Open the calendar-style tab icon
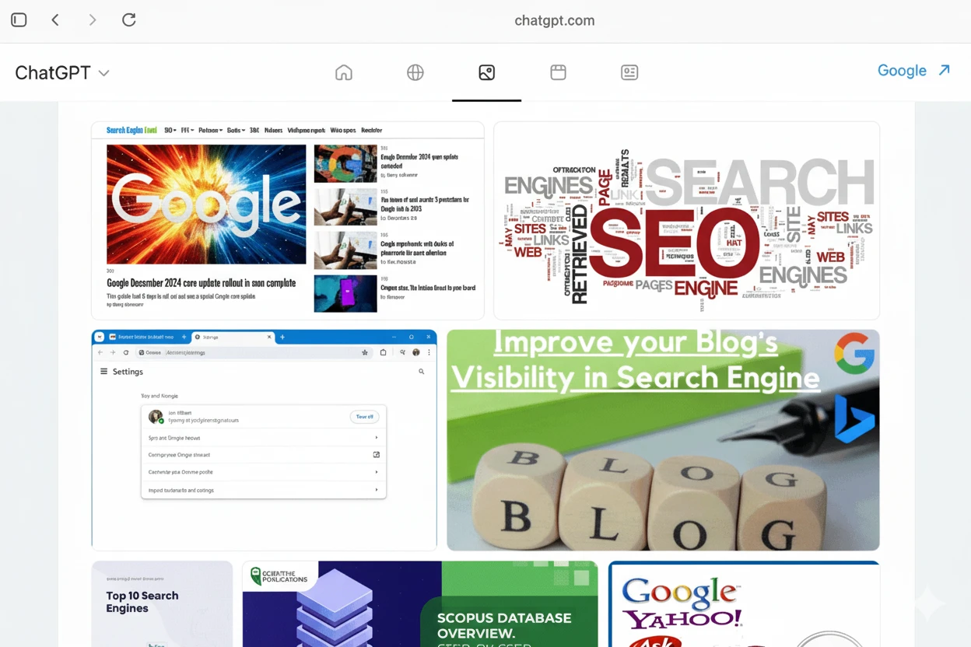Viewport: 971px width, 647px height. click(x=558, y=72)
